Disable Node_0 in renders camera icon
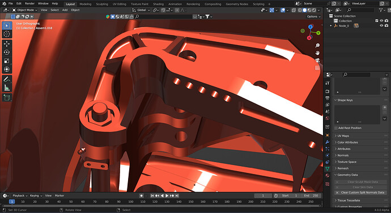Image resolution: width=391 pixels, height=213 pixels. click(386, 25)
